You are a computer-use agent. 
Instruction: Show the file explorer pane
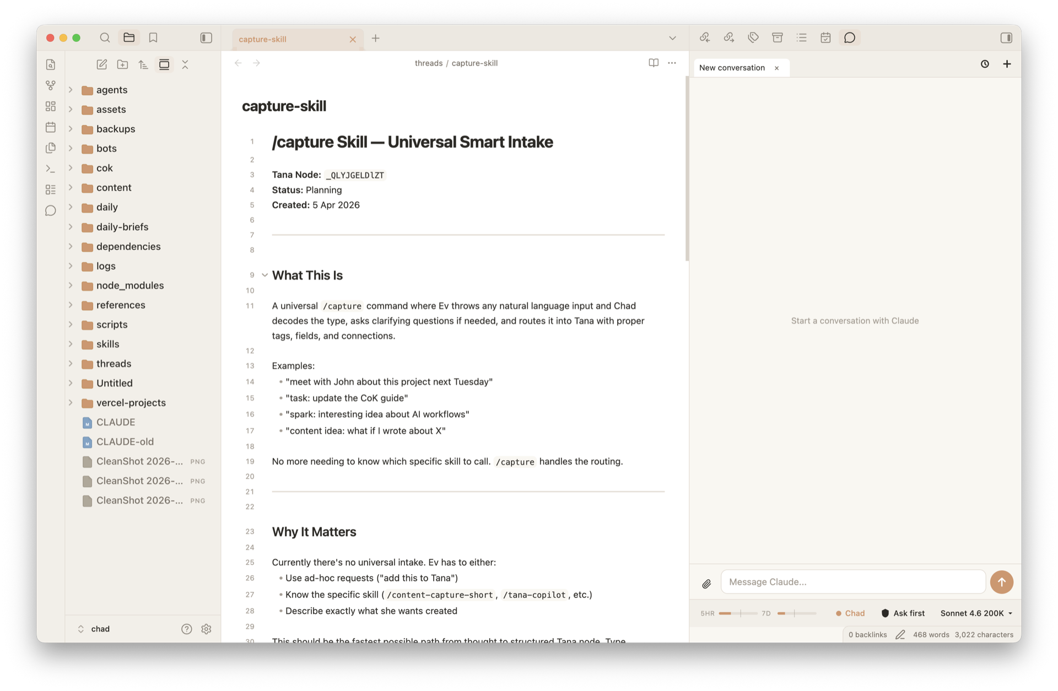tap(129, 38)
